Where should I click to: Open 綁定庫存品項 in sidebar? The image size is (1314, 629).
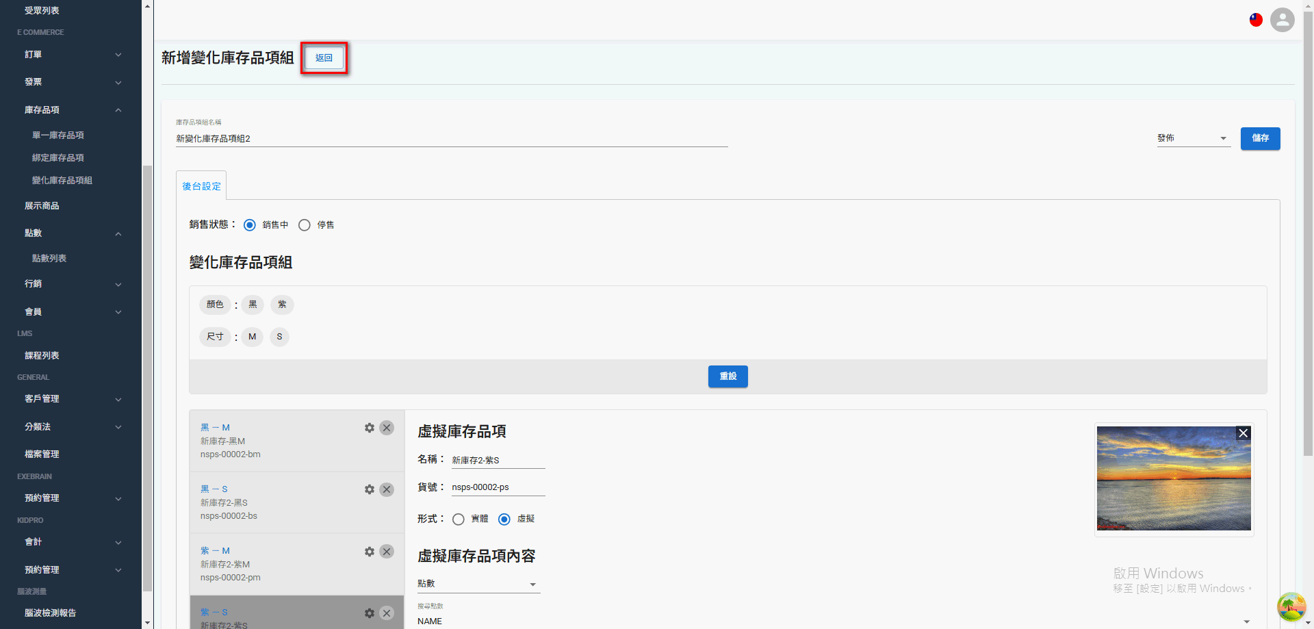[x=58, y=158]
